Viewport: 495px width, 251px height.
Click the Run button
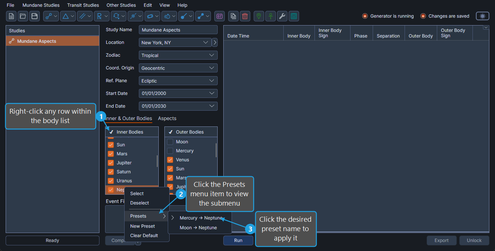pos(238,240)
